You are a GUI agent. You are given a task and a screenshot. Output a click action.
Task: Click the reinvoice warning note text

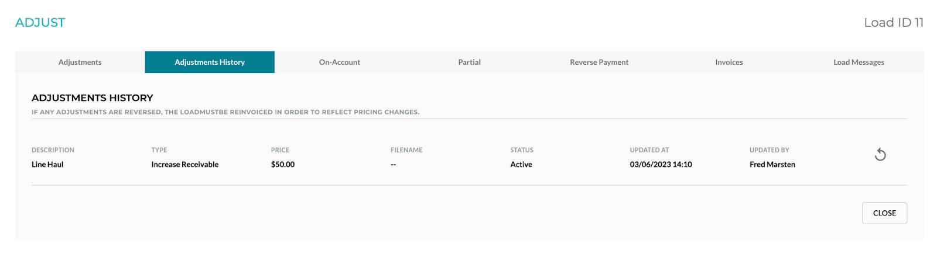(225, 112)
